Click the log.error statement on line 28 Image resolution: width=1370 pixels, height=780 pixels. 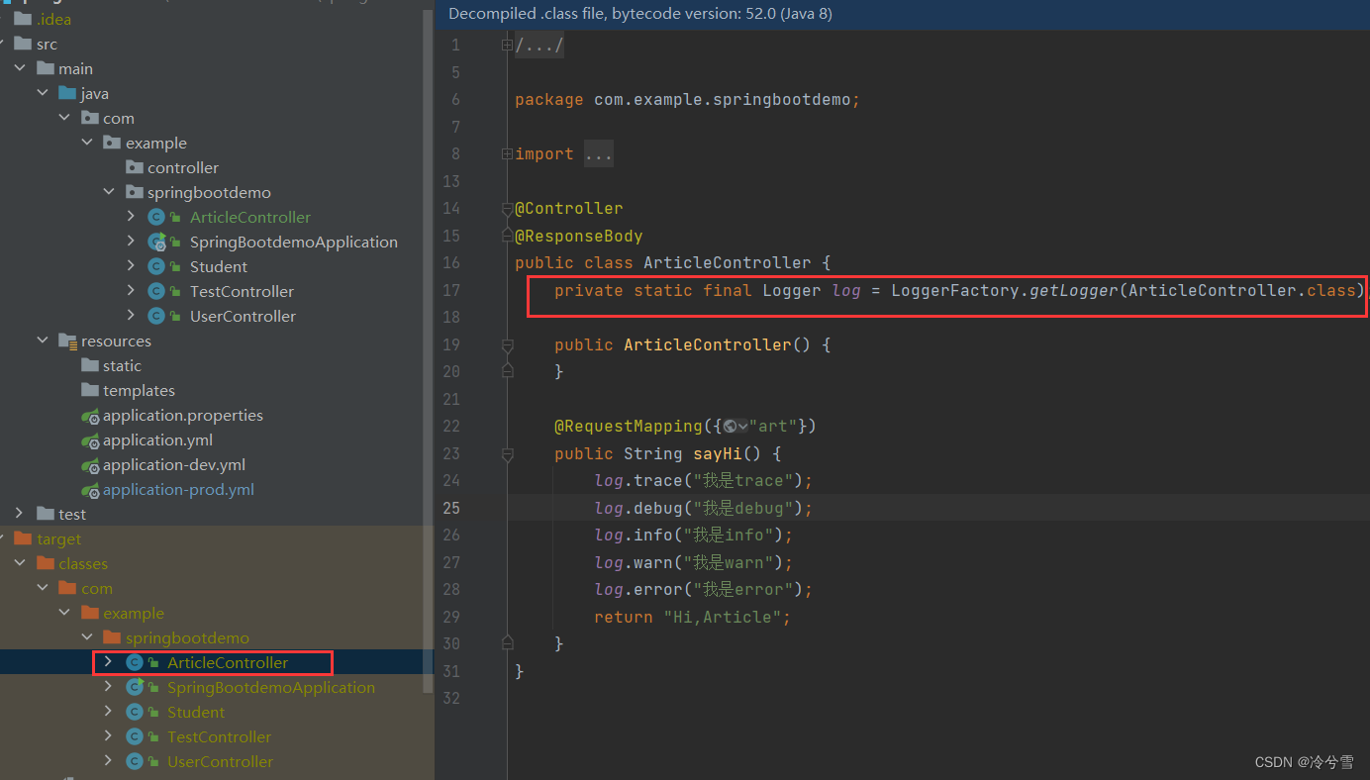point(703,590)
